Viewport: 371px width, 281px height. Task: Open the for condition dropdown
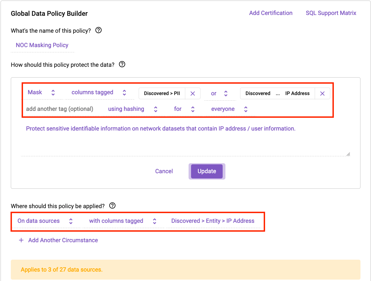point(184,109)
